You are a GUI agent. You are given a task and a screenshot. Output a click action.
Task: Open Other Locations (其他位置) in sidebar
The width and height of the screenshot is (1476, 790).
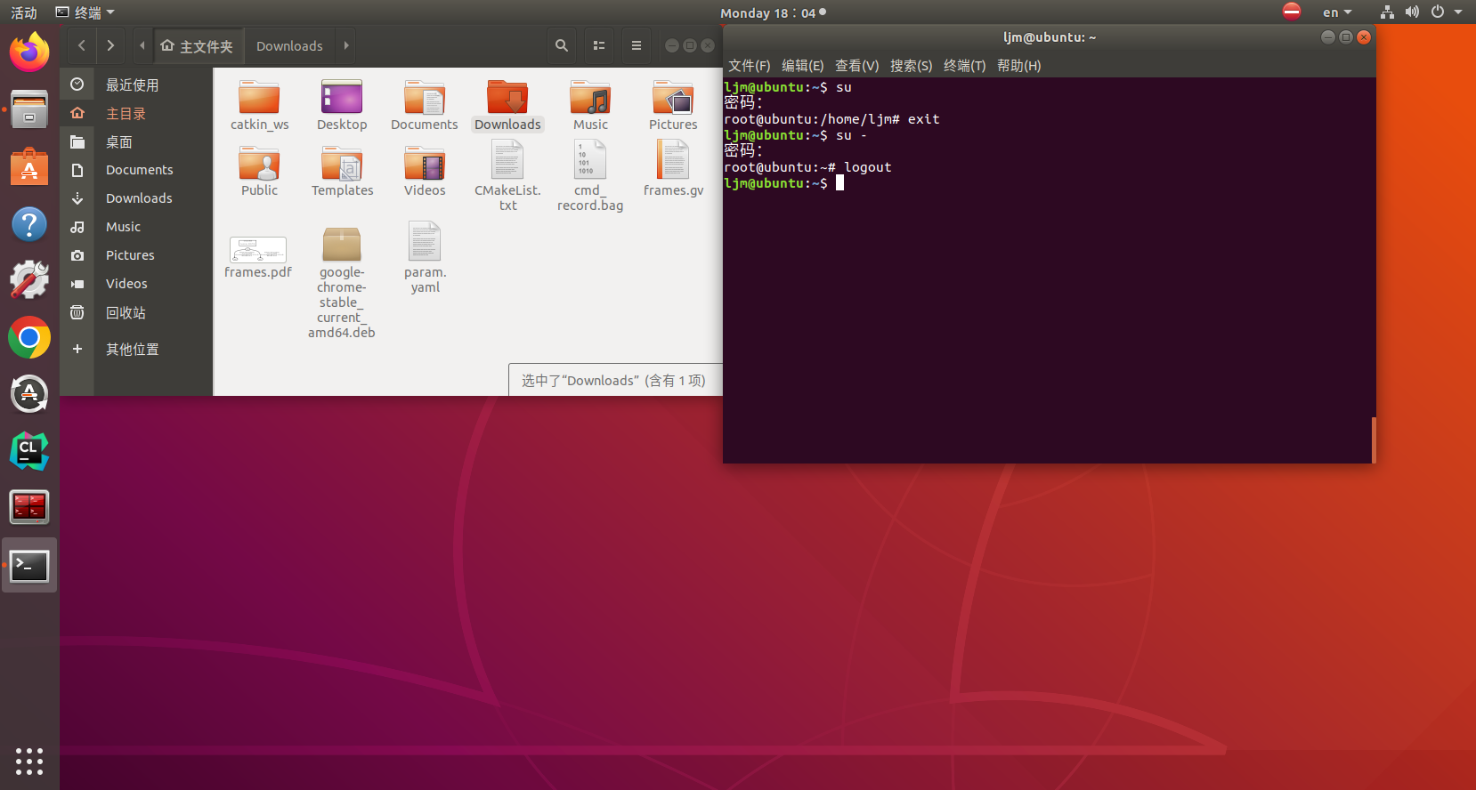click(x=135, y=349)
